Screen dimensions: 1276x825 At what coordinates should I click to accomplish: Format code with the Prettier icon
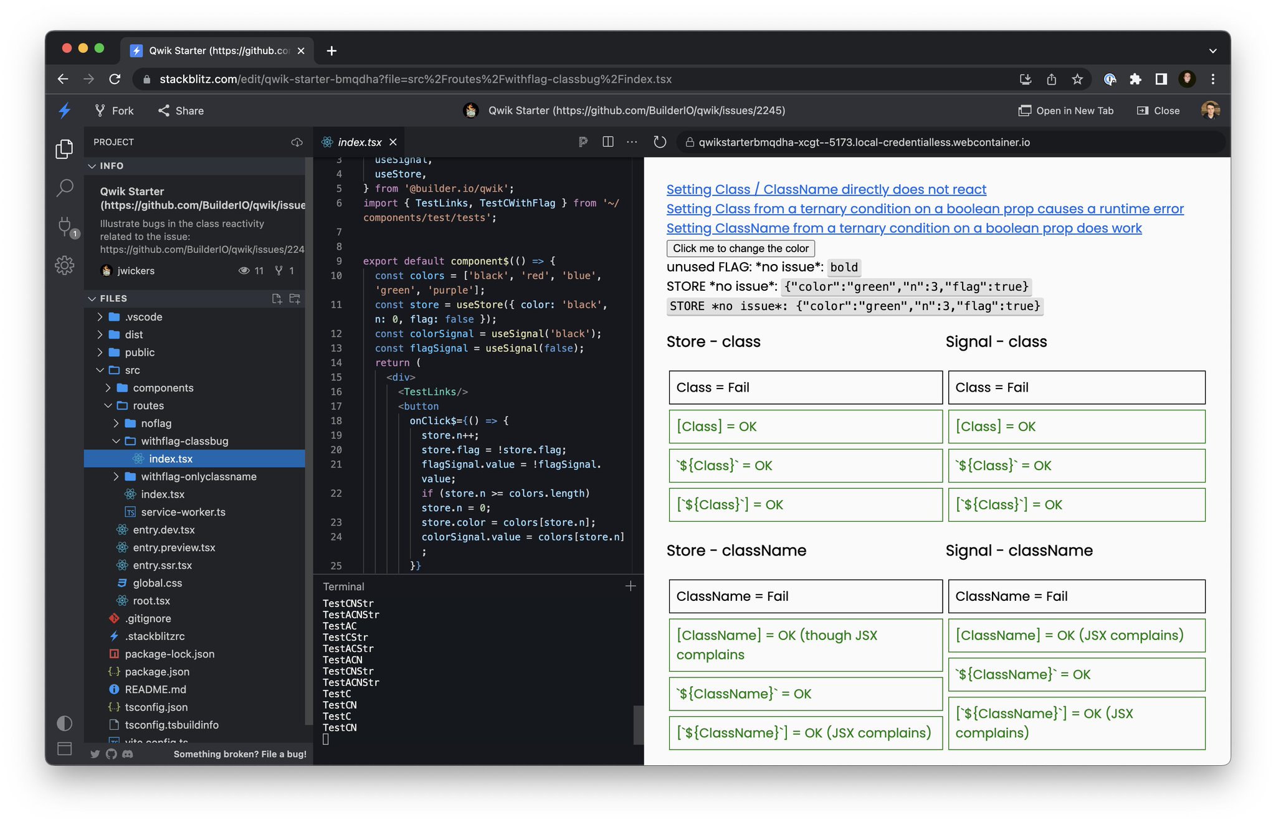point(583,142)
